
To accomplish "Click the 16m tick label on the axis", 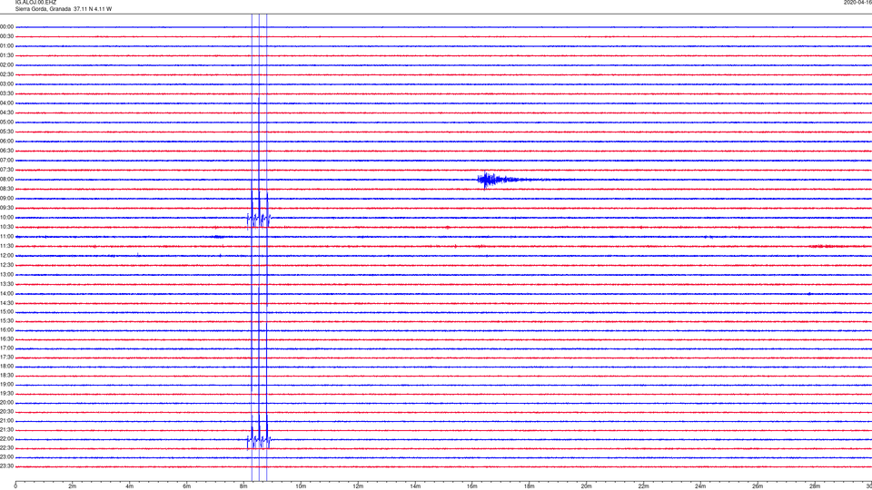I will point(471,486).
